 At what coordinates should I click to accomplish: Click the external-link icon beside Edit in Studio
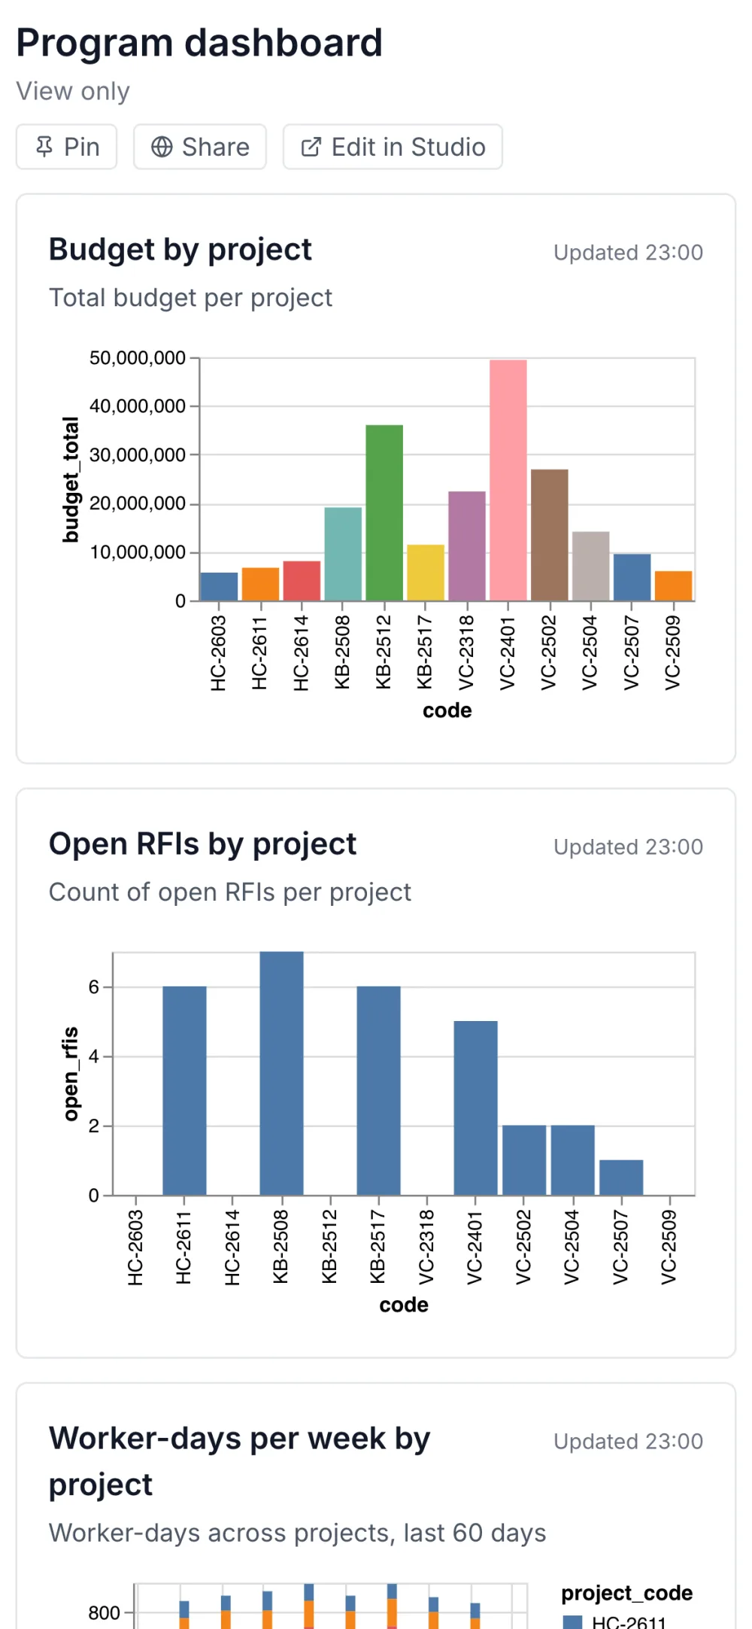tap(311, 147)
